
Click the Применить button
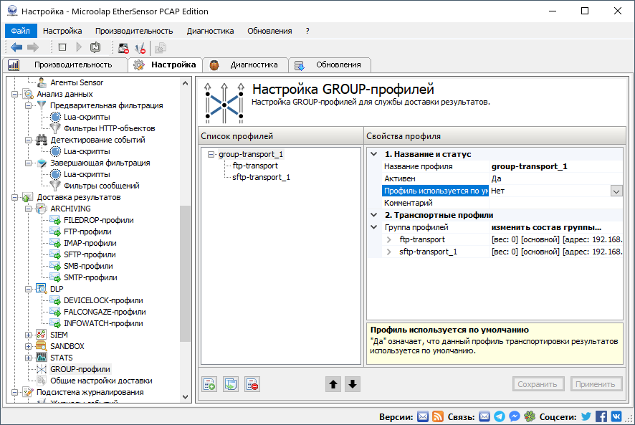pyautogui.click(x=596, y=383)
